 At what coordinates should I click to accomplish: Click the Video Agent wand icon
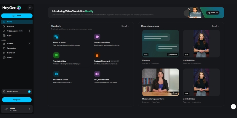pos(4,31)
